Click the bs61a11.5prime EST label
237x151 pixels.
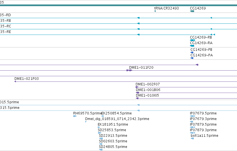(x=204, y=136)
